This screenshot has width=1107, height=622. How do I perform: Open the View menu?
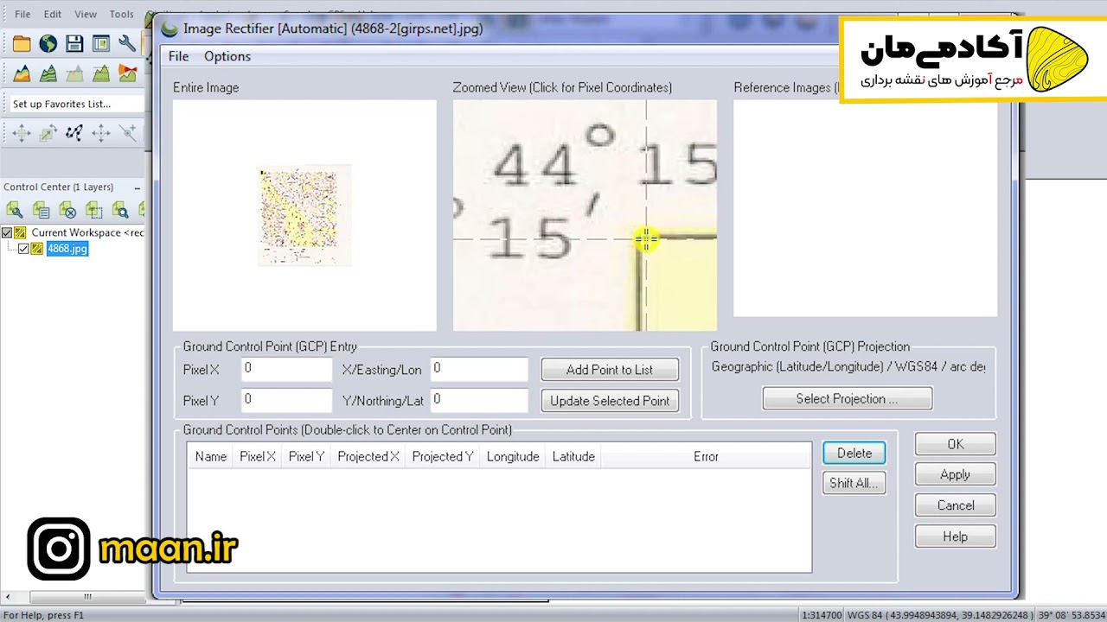[x=86, y=15]
